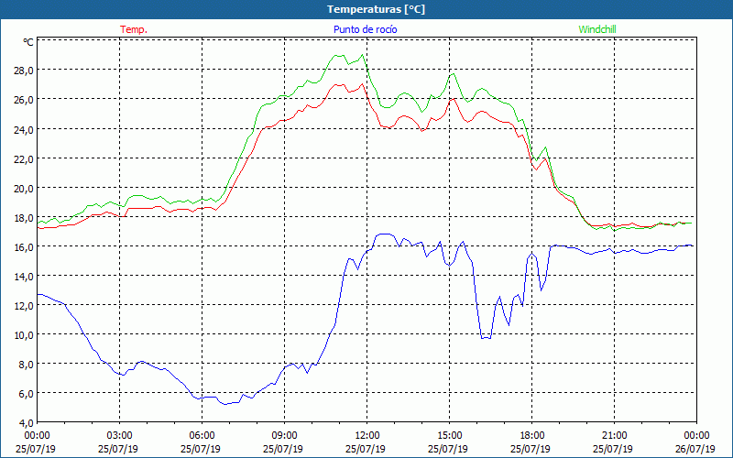733x458 pixels.
Task: Click the 14,0 y-axis value
Action: click(x=25, y=276)
